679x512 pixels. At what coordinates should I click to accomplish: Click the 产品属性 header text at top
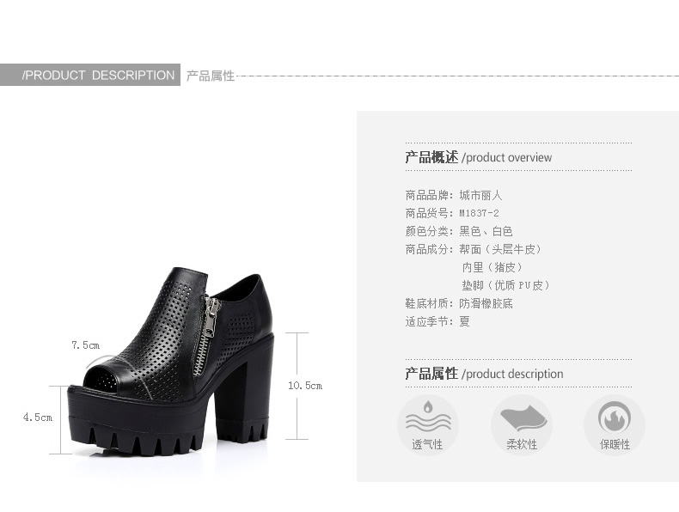click(211, 76)
